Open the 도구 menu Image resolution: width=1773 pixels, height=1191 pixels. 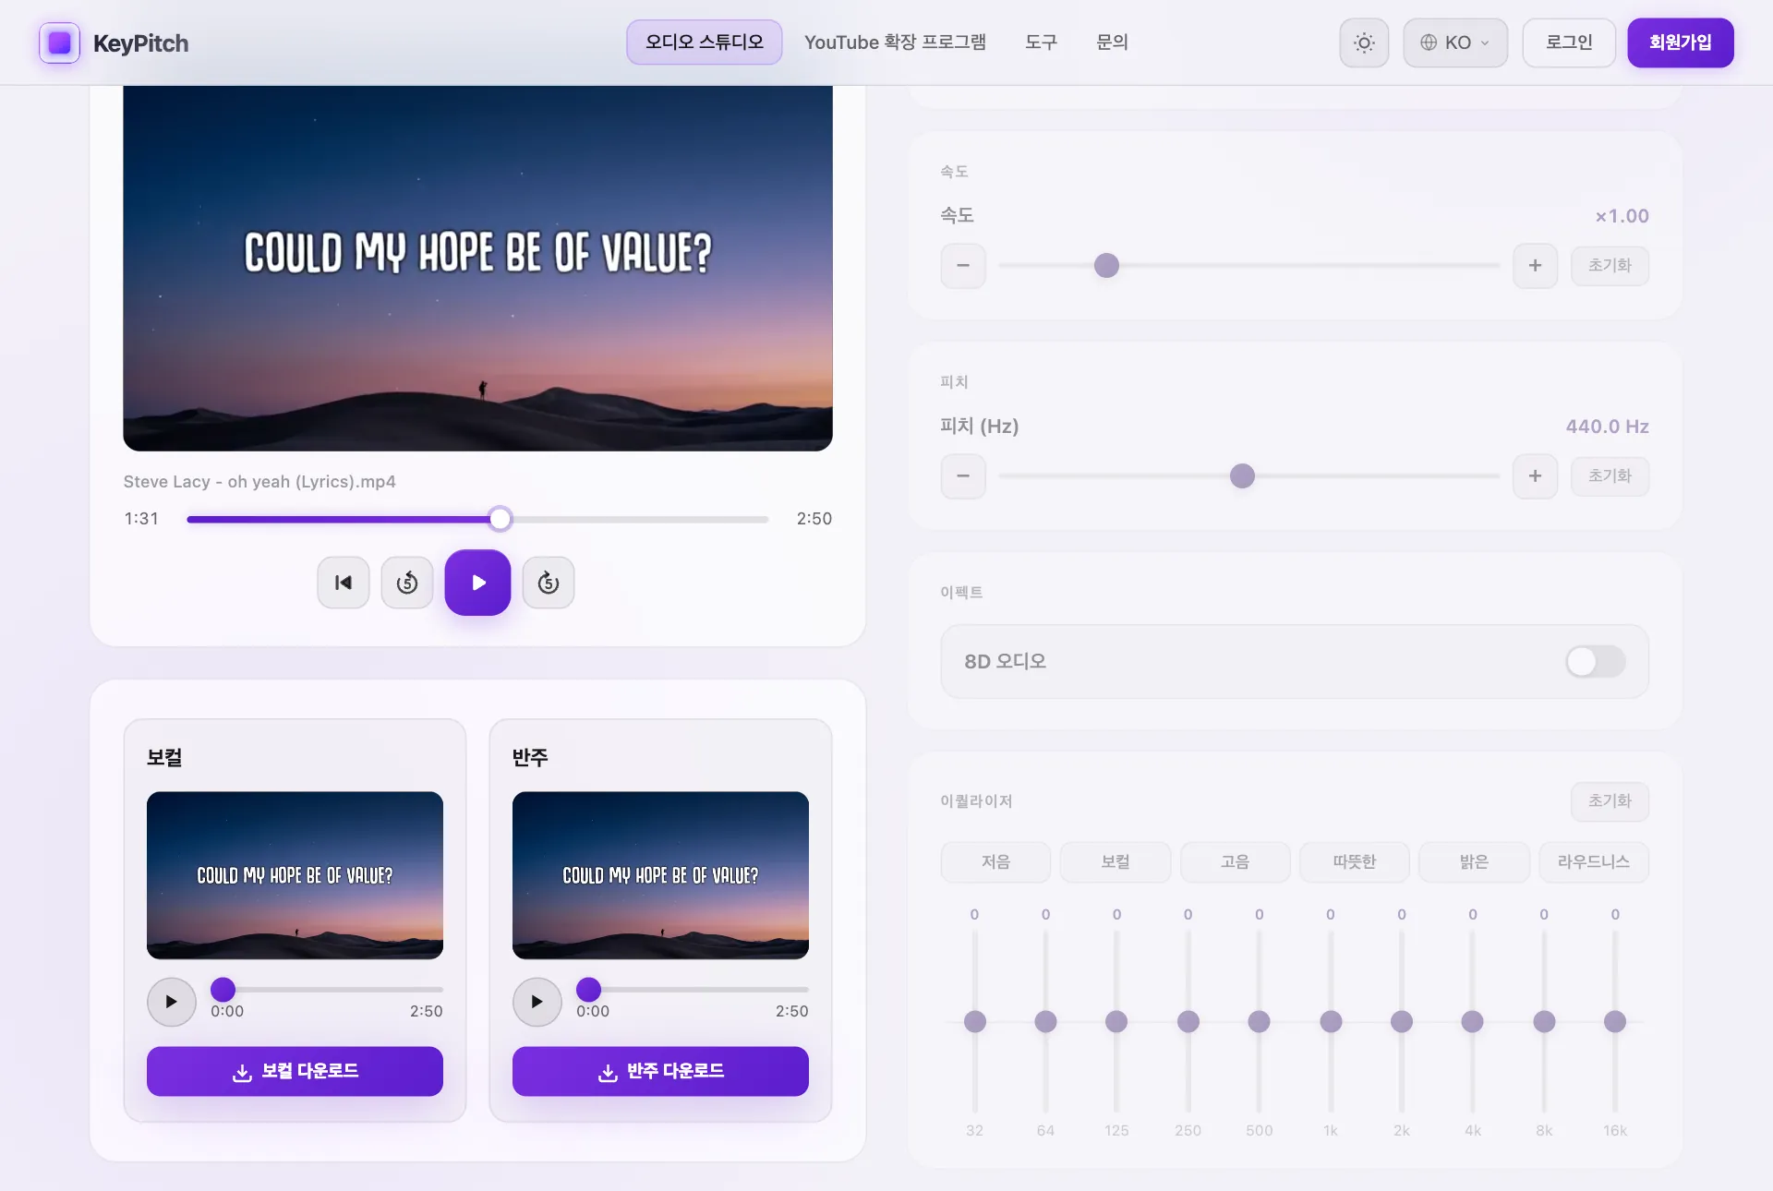[x=1041, y=42]
